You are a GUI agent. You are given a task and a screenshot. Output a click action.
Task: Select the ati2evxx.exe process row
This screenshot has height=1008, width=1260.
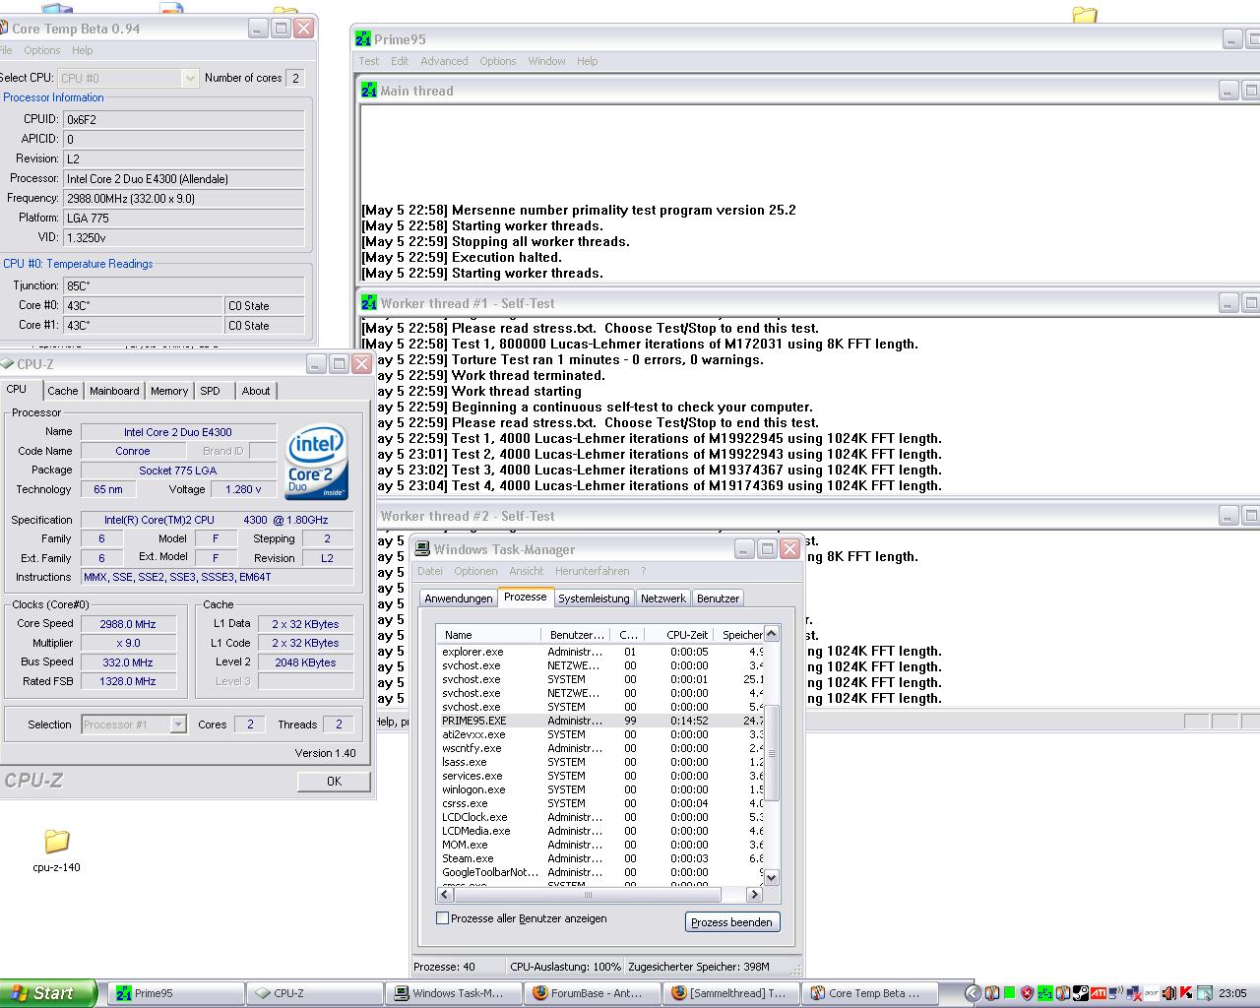click(600, 734)
